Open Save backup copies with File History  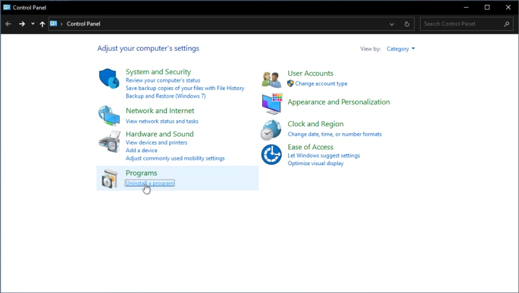(185, 88)
